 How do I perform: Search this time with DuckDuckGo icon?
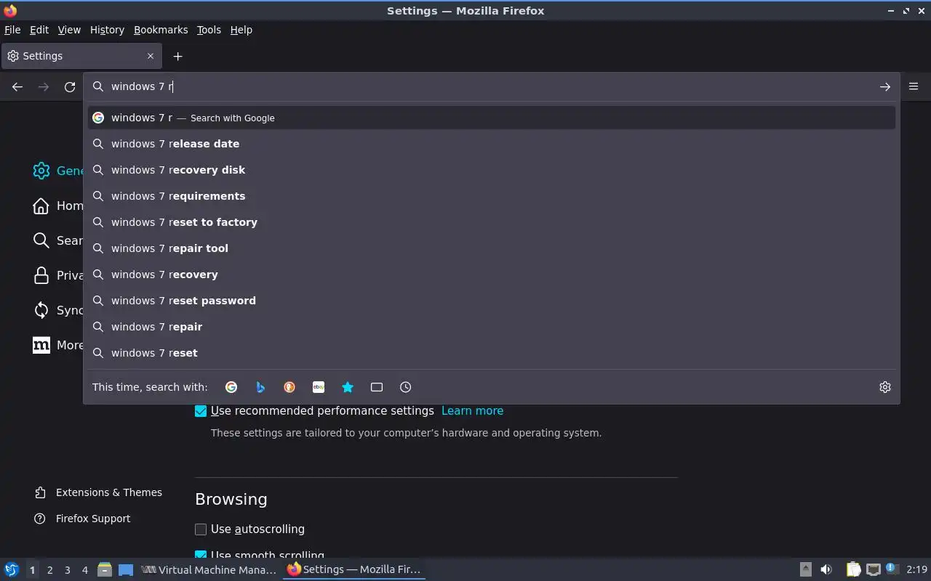tap(289, 387)
